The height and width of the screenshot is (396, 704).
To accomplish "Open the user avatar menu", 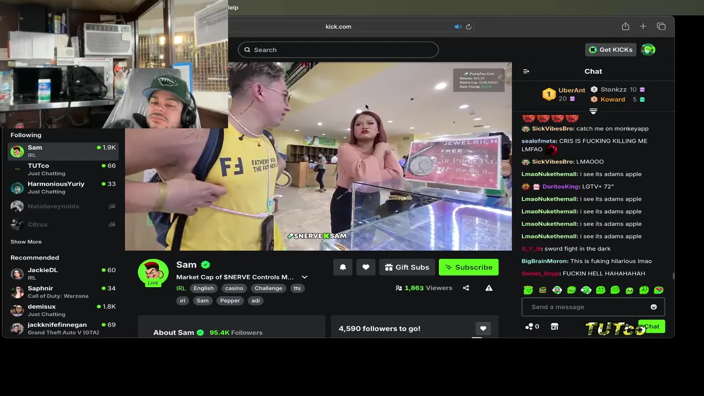I will point(648,50).
